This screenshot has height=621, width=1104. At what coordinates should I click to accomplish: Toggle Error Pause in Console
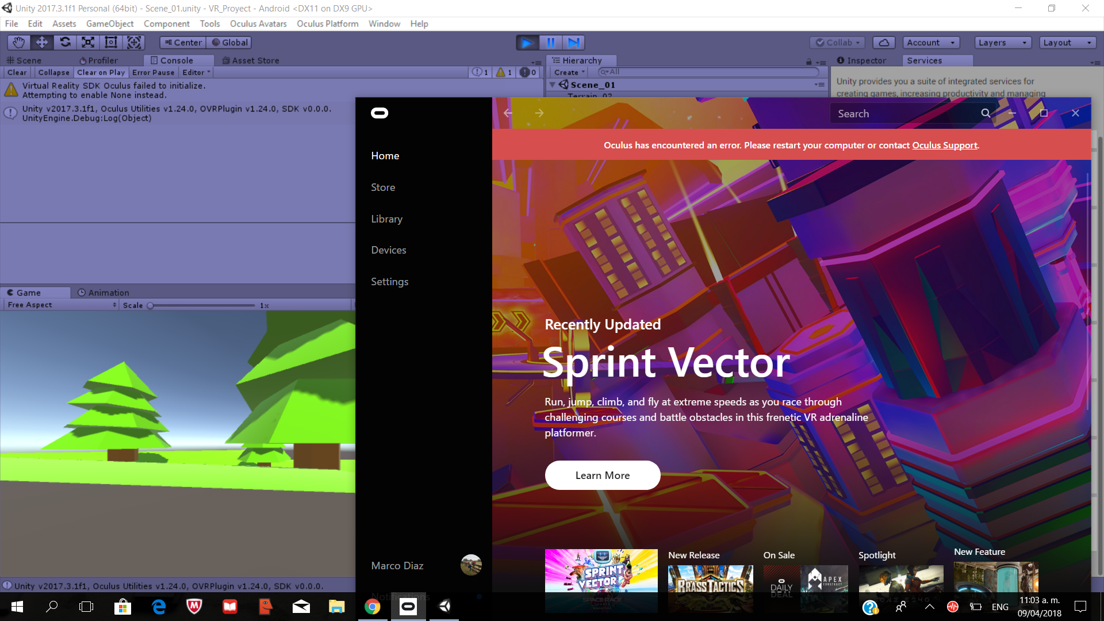point(153,72)
